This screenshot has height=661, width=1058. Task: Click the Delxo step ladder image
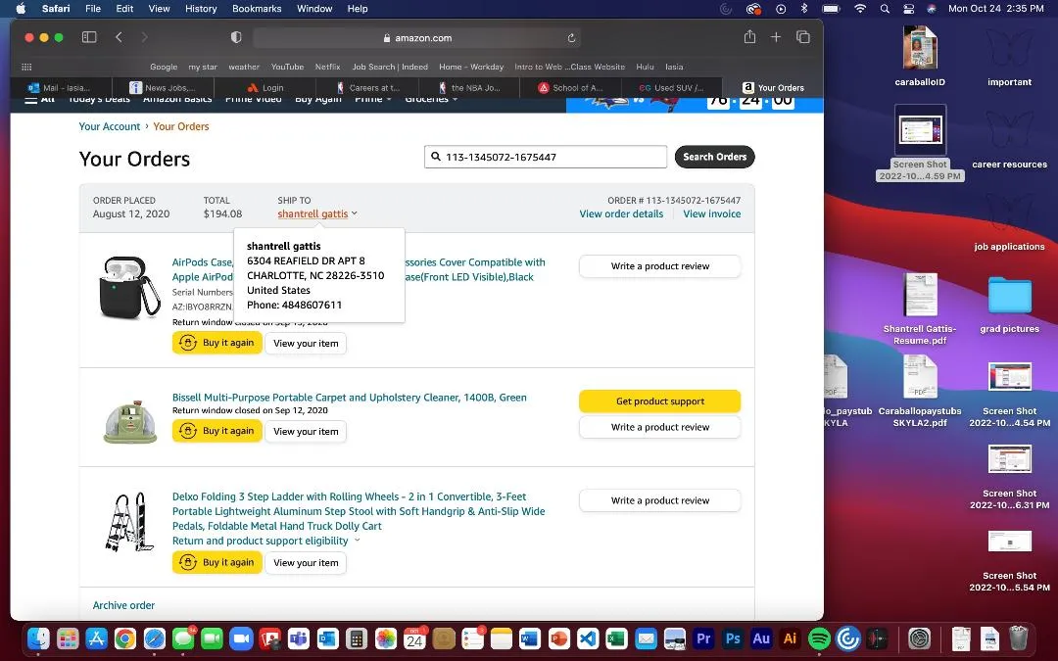[x=129, y=522]
